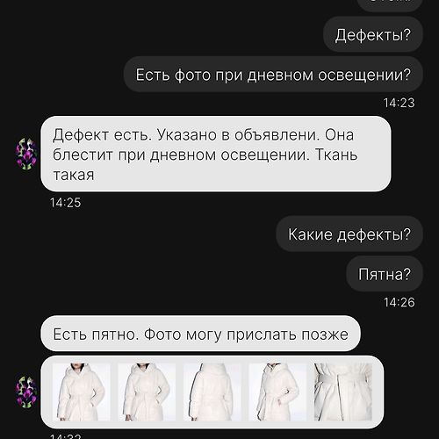Tap the sender avatar beside the defect message

(x=26, y=154)
